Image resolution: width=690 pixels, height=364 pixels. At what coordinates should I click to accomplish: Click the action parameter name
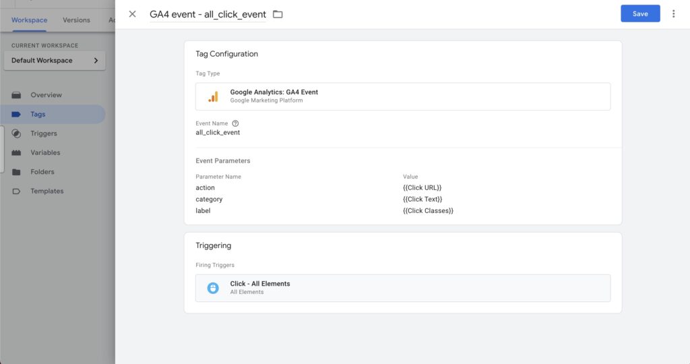(x=205, y=187)
